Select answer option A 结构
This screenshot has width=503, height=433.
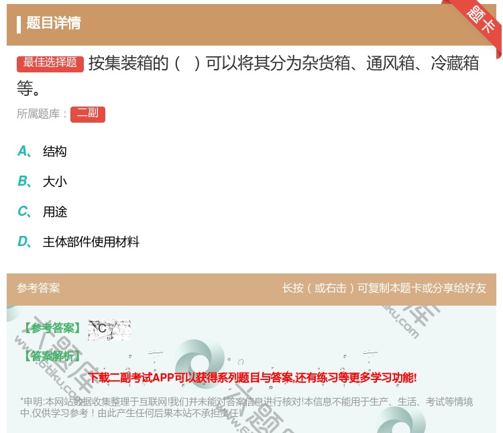[x=42, y=151]
